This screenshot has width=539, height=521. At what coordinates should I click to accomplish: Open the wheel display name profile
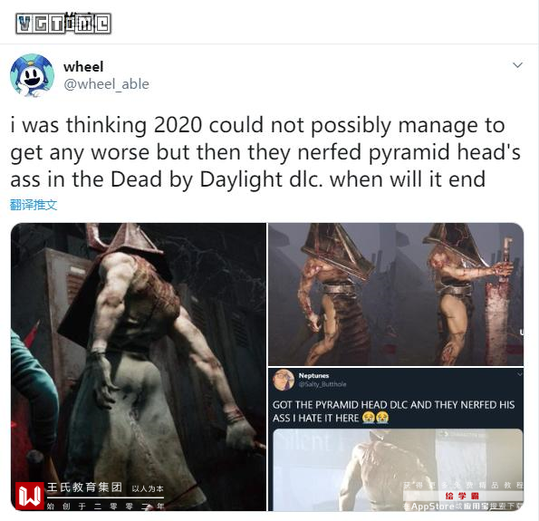[83, 67]
